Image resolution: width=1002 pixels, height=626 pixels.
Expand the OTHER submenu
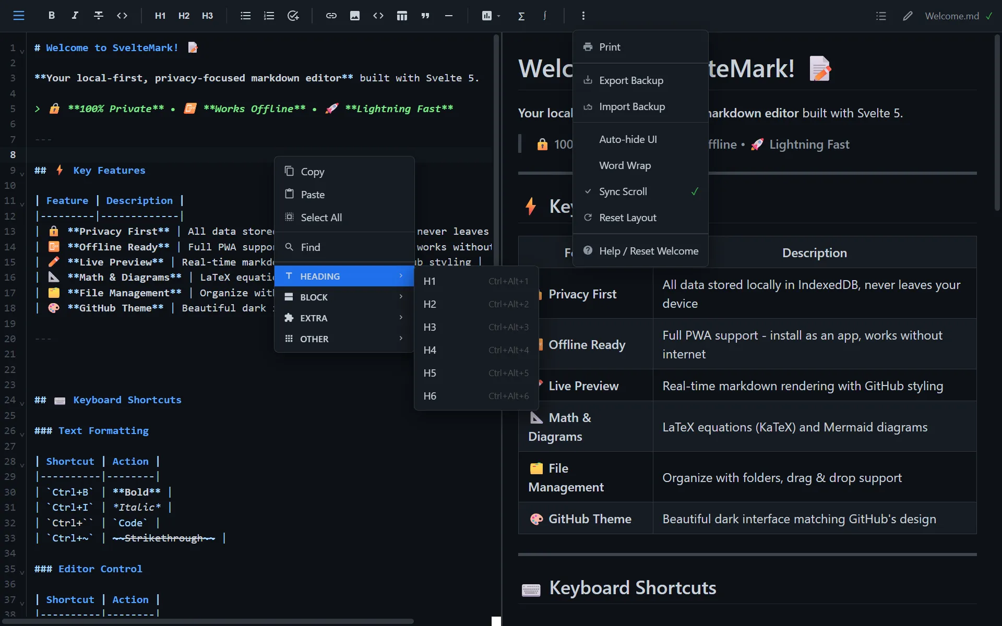[x=344, y=339]
